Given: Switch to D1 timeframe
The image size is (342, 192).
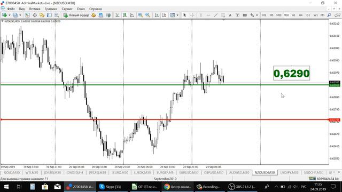Looking at the screenshot, I should [x=308, y=15].
